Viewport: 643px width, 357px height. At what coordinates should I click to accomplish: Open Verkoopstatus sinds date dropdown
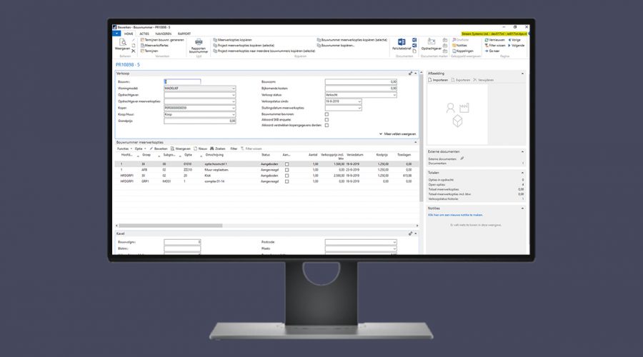tap(359, 101)
